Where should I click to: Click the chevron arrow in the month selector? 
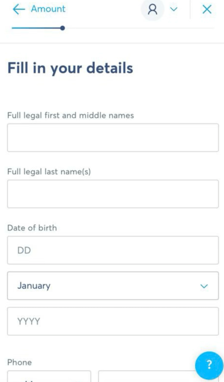click(204, 286)
